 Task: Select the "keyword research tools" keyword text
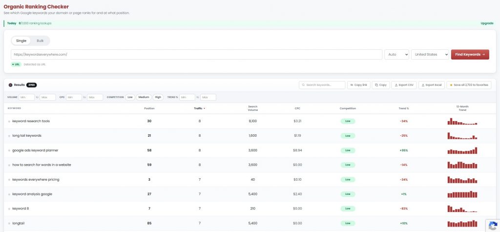tap(31, 121)
